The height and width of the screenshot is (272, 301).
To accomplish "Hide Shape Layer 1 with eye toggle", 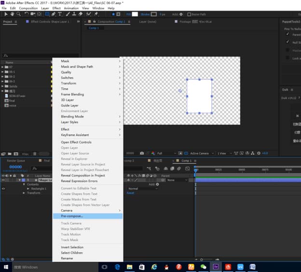I will [x=3, y=180].
